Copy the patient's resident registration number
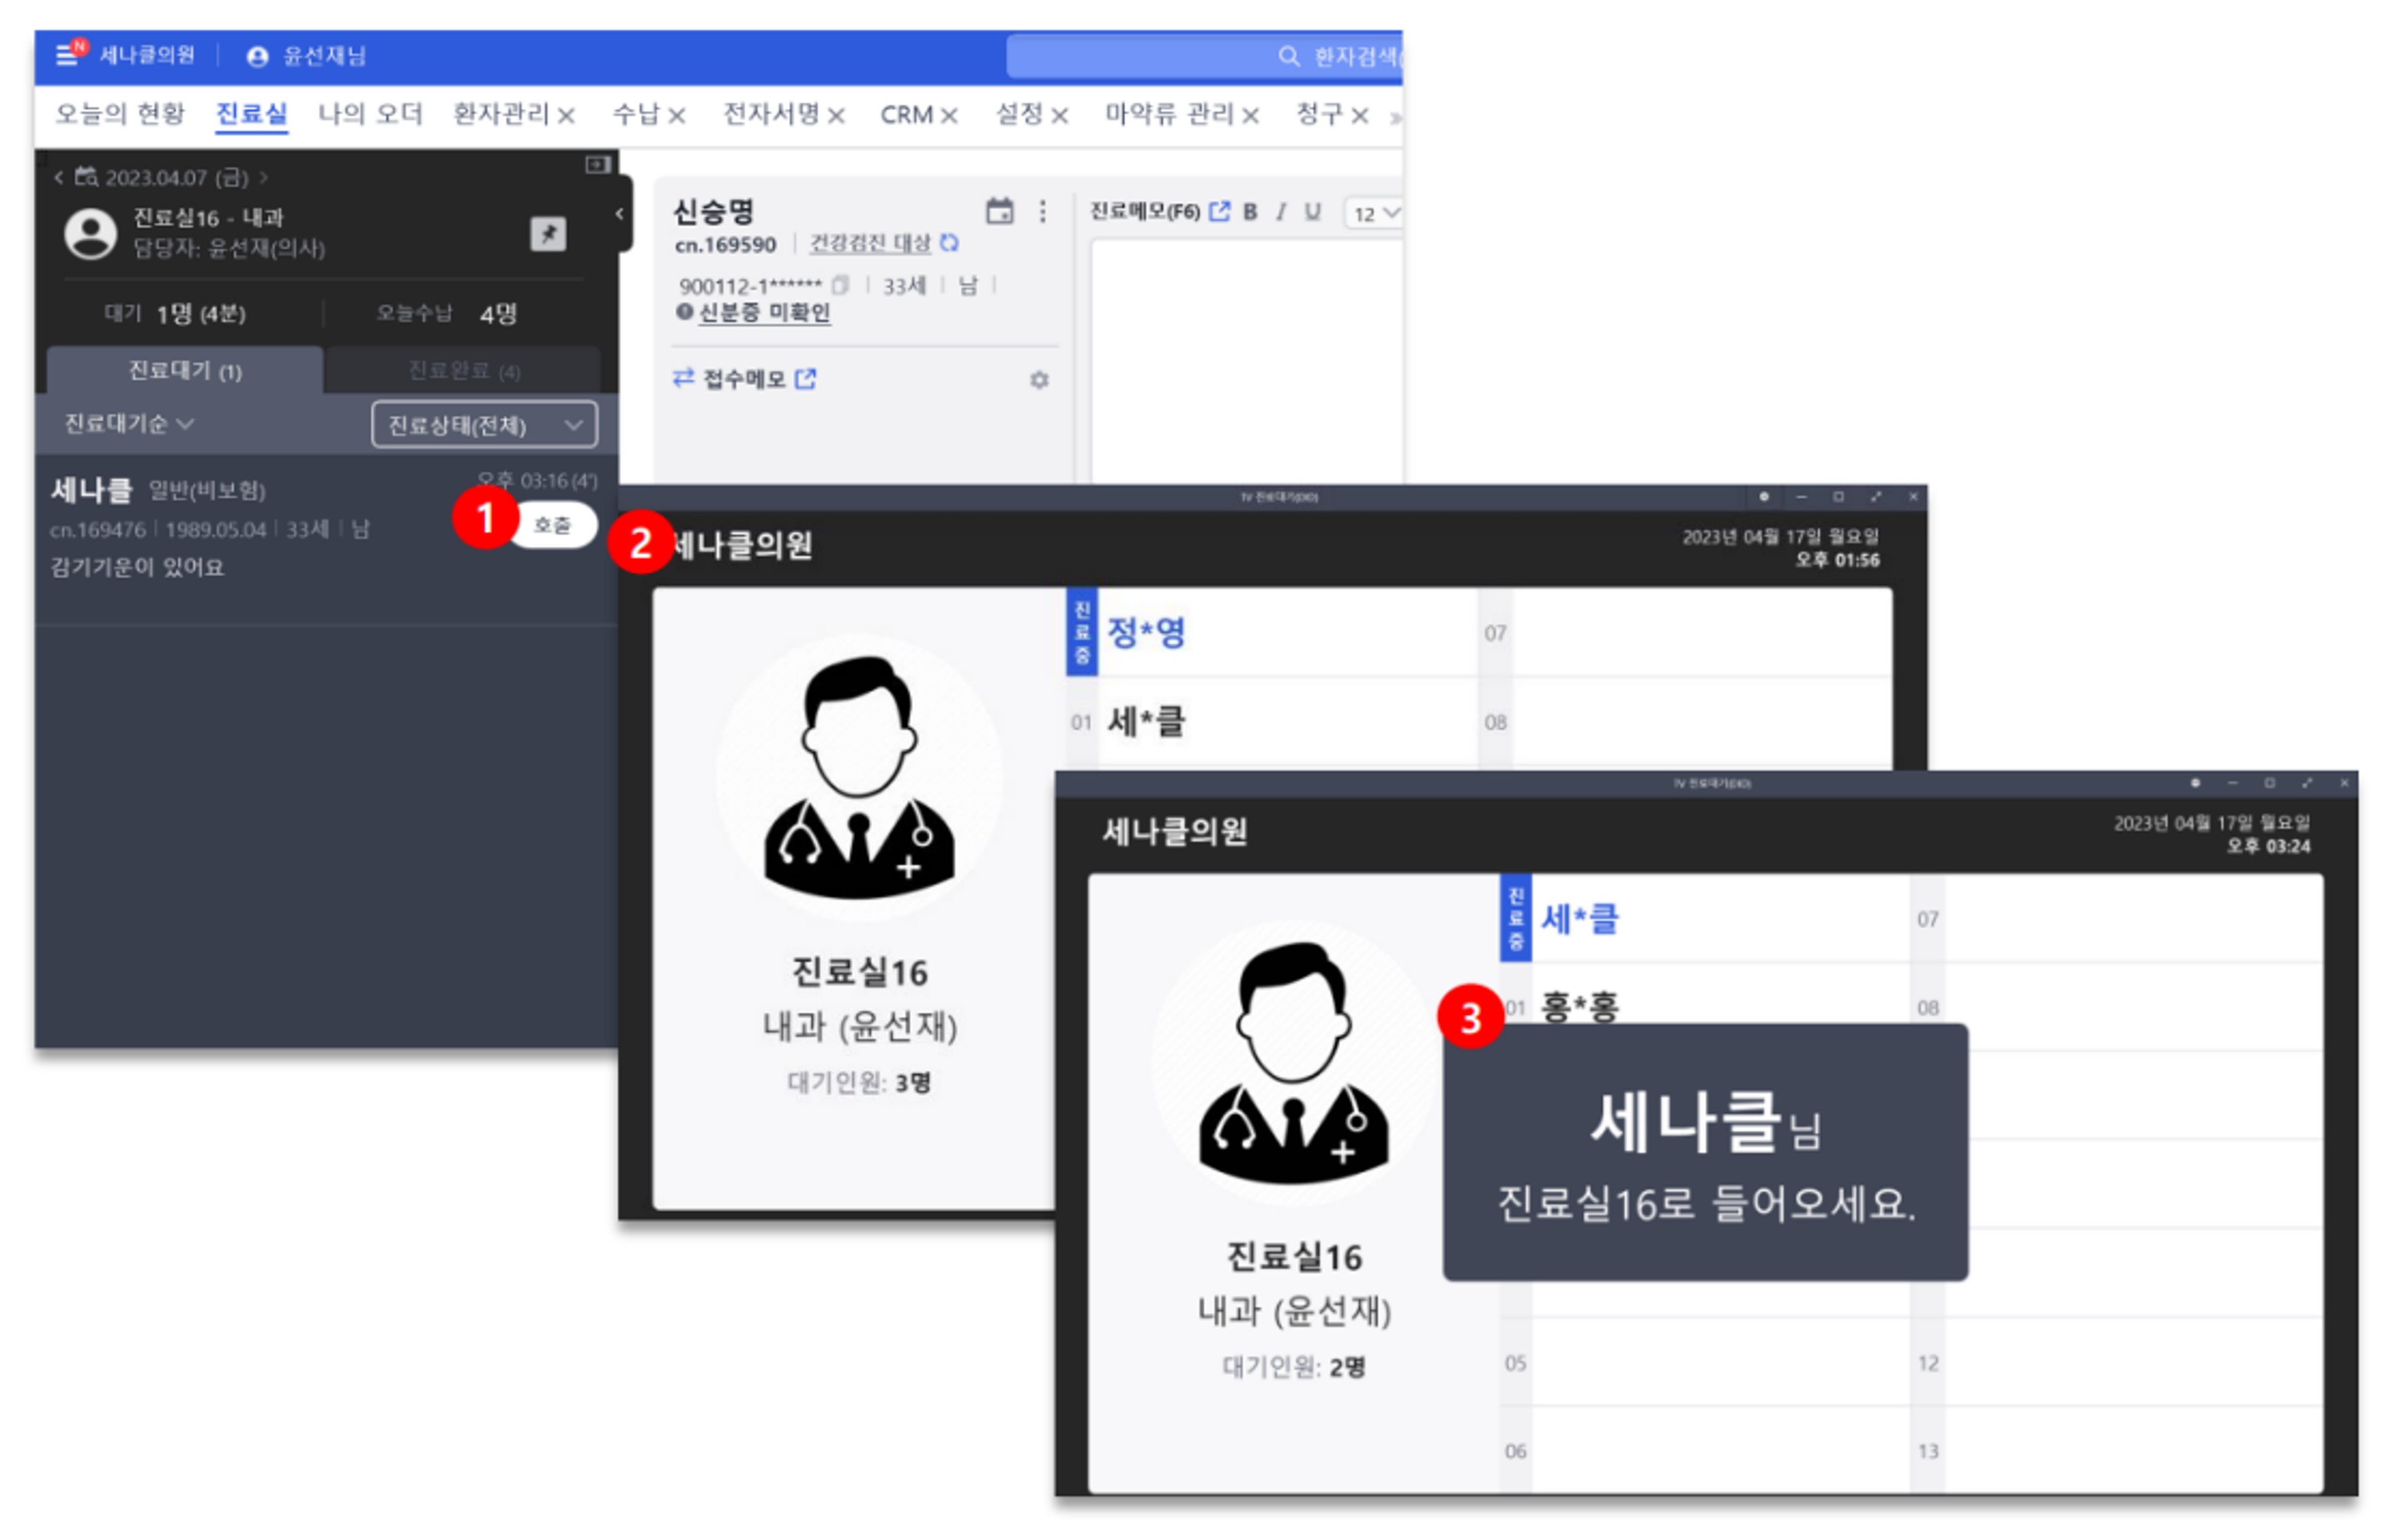This screenshot has width=2408, height=1535. pyautogui.click(x=840, y=287)
